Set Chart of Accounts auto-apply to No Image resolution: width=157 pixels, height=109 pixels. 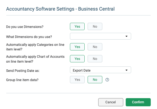(95, 59)
